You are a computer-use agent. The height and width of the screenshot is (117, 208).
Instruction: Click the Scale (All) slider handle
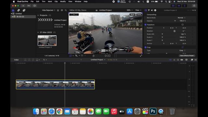pyautogui.click(x=162, y=34)
